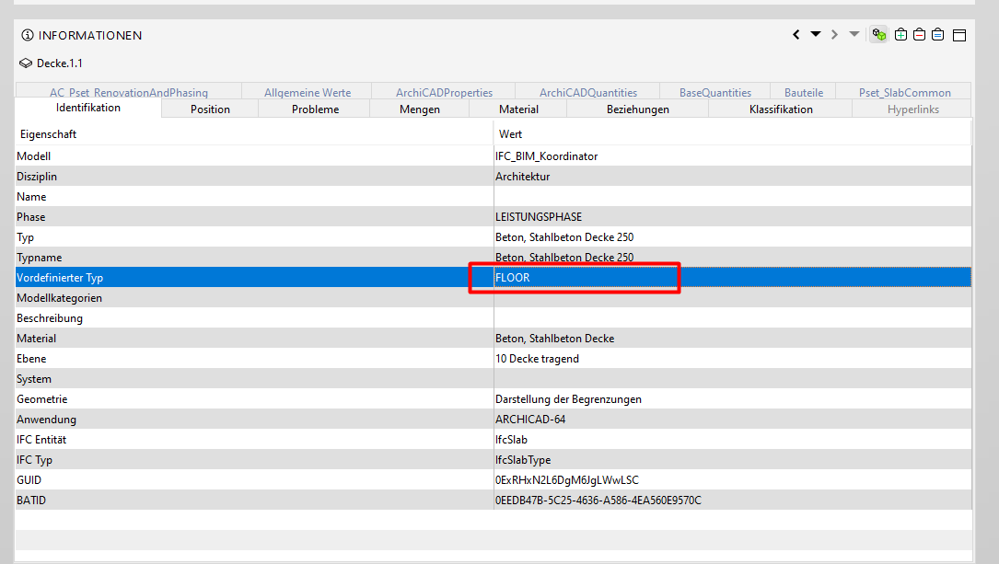Open the AC_Pset_RenovationAndPhasing tab
This screenshot has width=999, height=564.
(x=129, y=92)
